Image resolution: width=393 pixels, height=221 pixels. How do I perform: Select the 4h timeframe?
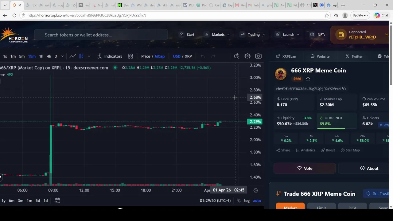point(49,56)
